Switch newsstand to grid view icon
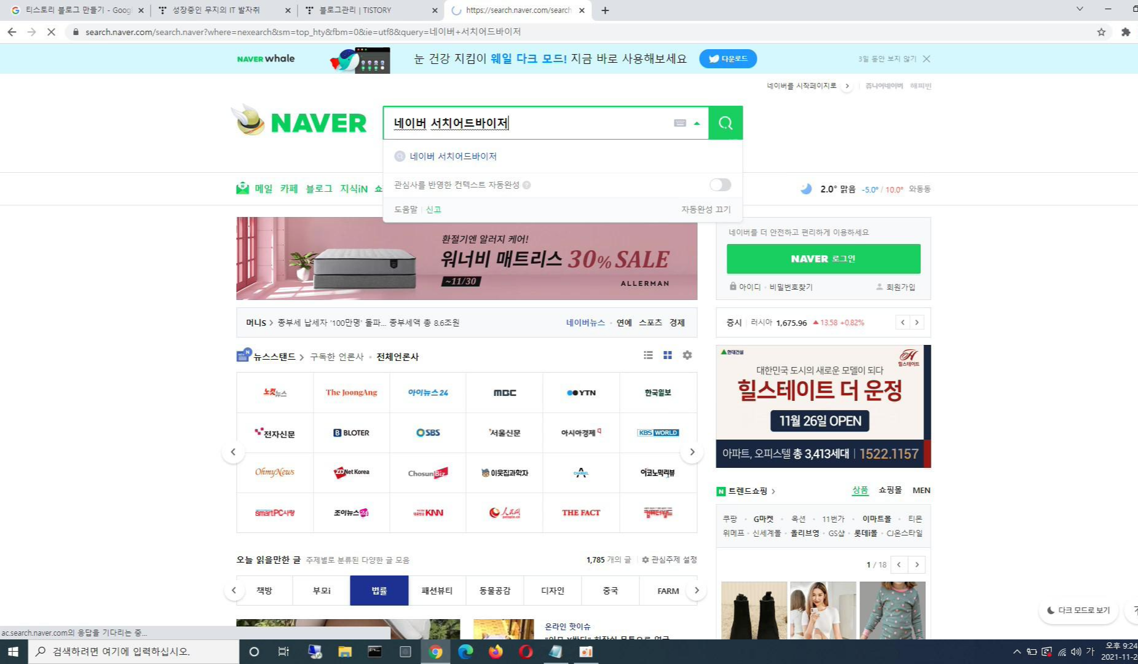 668,355
